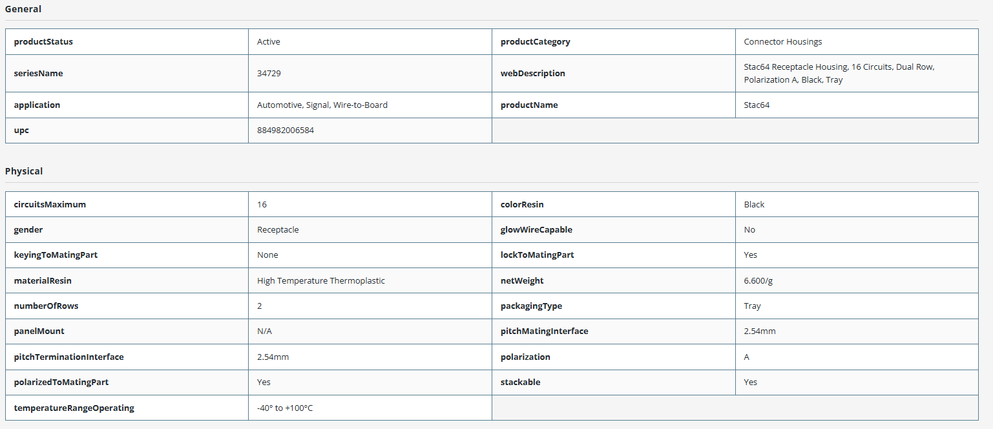Select the None keying value
The height and width of the screenshot is (429, 993).
tap(267, 255)
